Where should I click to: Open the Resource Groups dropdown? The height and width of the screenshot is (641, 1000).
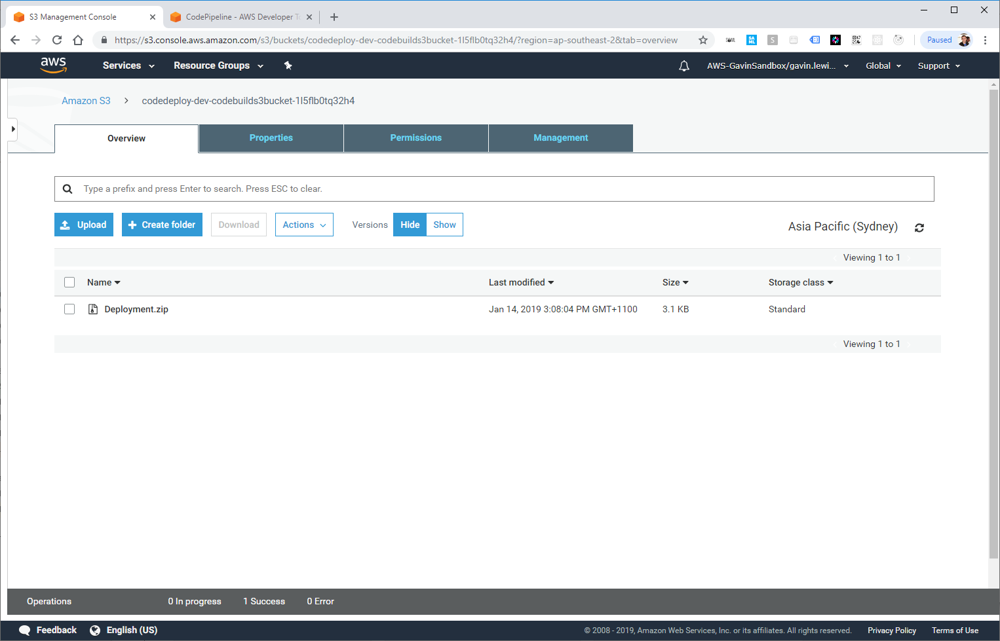(x=218, y=65)
